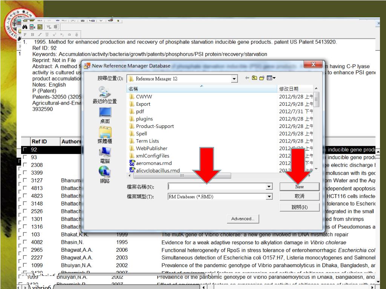The height and width of the screenshot is (289, 386).
Task: Click the ë special character button
Action: [77, 35]
